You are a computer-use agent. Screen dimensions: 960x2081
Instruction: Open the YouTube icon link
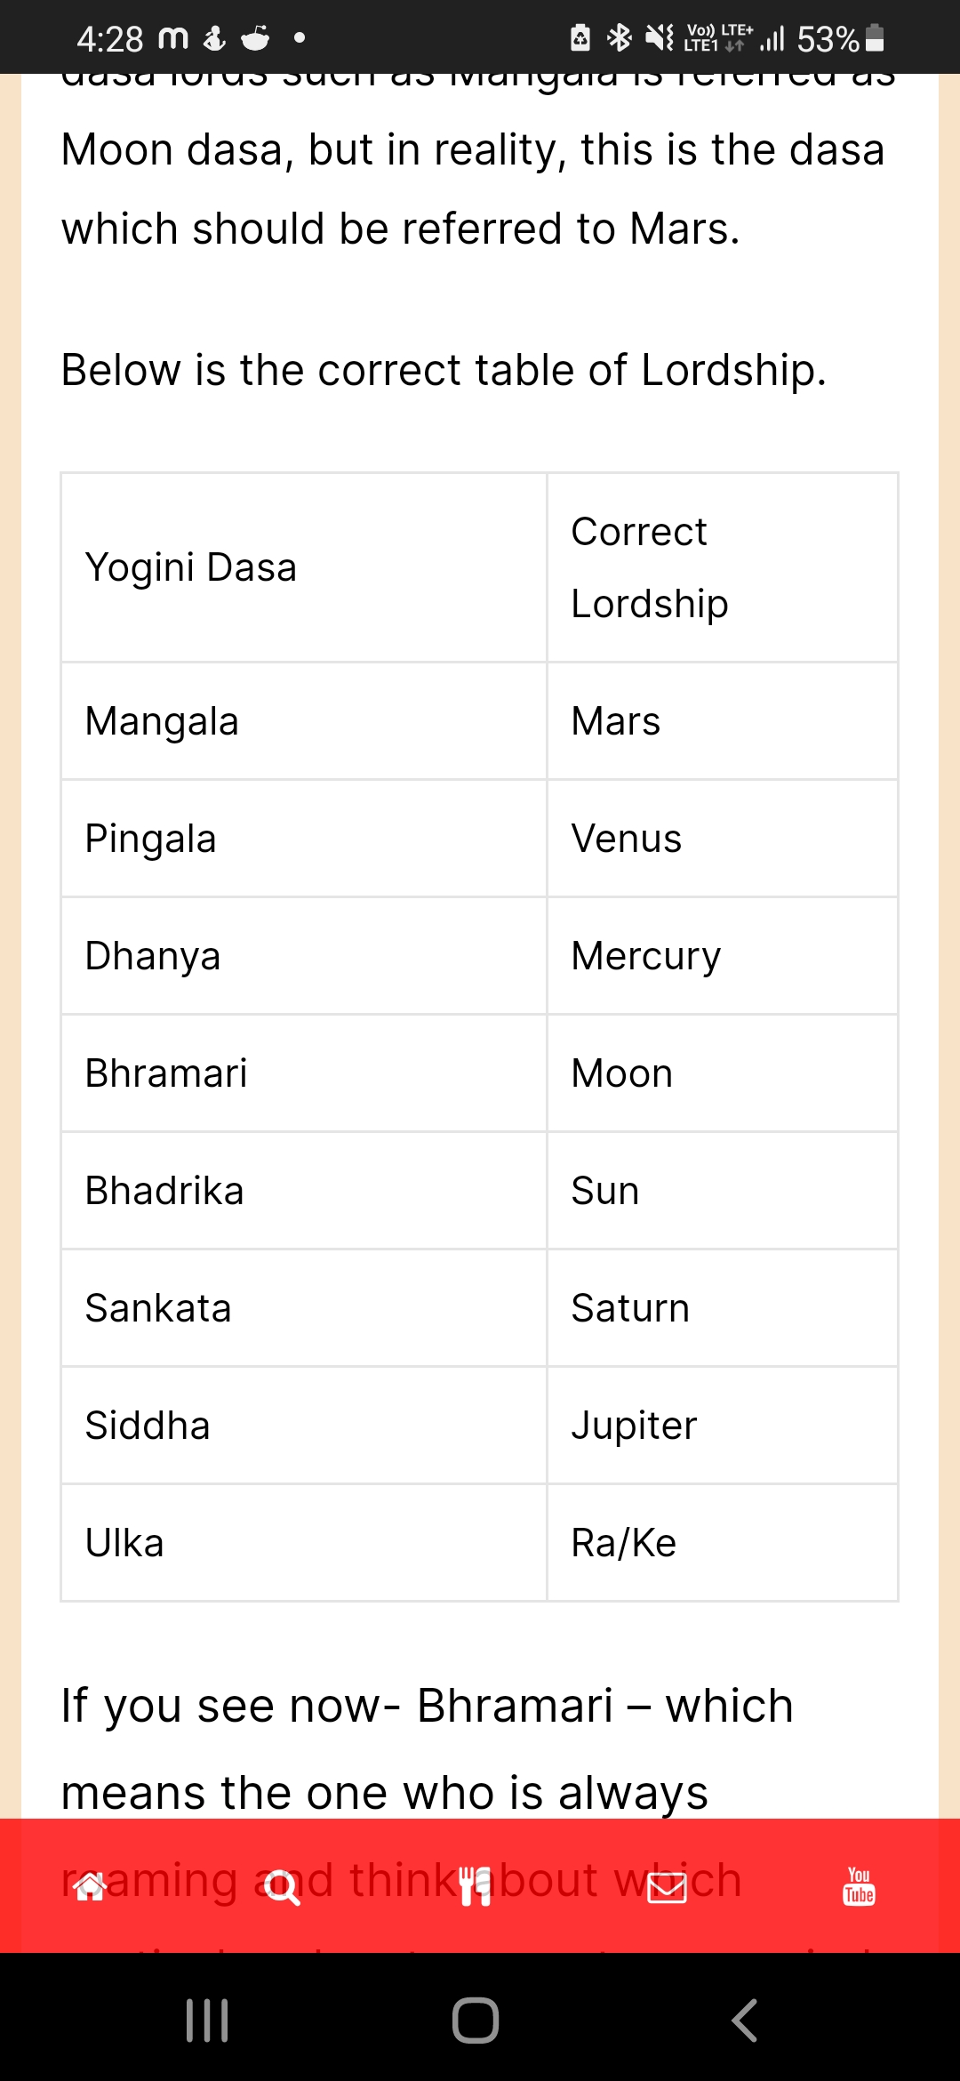point(859,1885)
